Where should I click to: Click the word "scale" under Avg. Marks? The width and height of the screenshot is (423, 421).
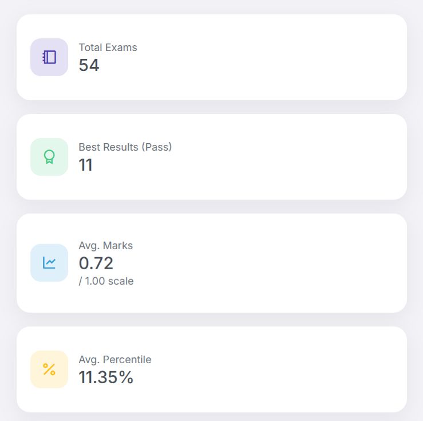click(x=121, y=281)
